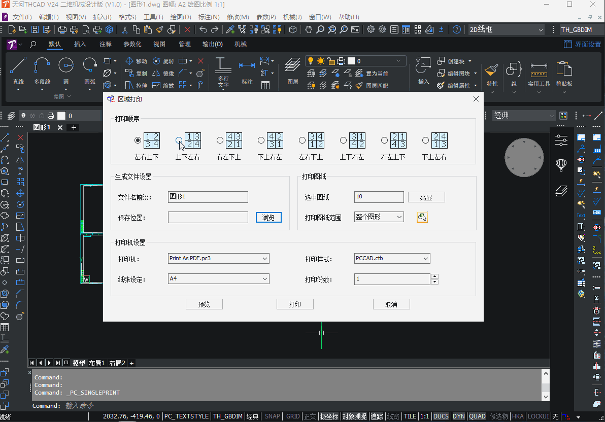
Task: Select the 下上右左 print order radio button
Action: click(x=261, y=140)
